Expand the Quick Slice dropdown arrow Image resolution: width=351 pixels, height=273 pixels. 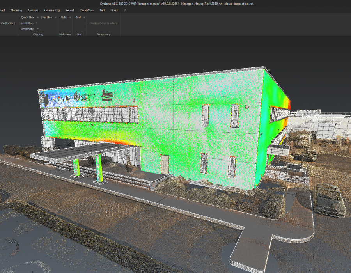coord(37,17)
